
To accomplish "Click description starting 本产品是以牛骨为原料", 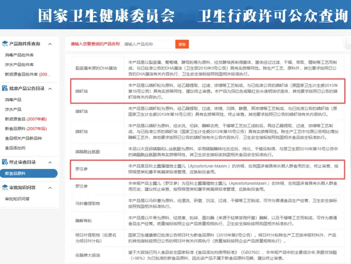I will (x=233, y=221).
